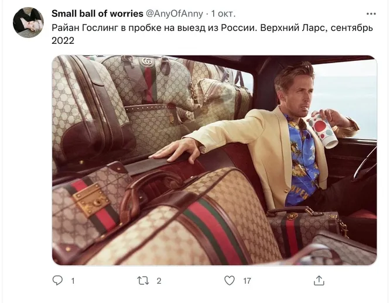Open the author's round profile avatar
The height and width of the screenshot is (303, 390).
click(x=28, y=23)
